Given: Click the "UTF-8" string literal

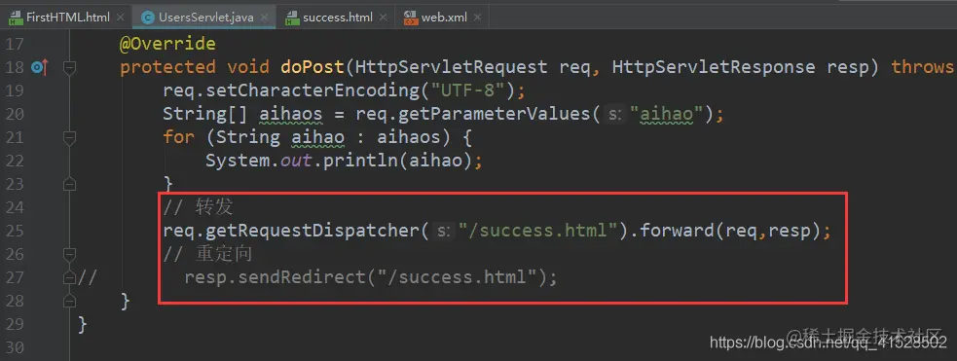Looking at the screenshot, I should tap(467, 90).
